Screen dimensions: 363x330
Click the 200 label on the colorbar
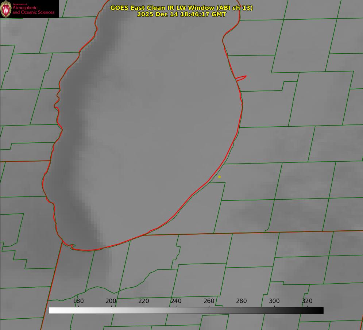111,301
